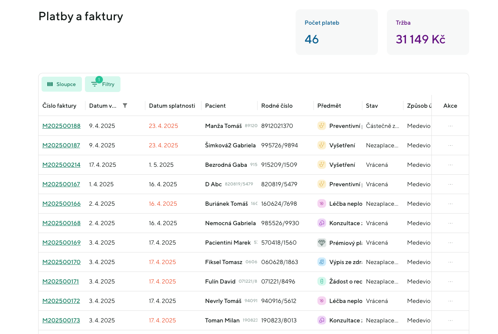Open the Sloupce column selector
Viewport: 498px width, 334px height.
tap(62, 84)
